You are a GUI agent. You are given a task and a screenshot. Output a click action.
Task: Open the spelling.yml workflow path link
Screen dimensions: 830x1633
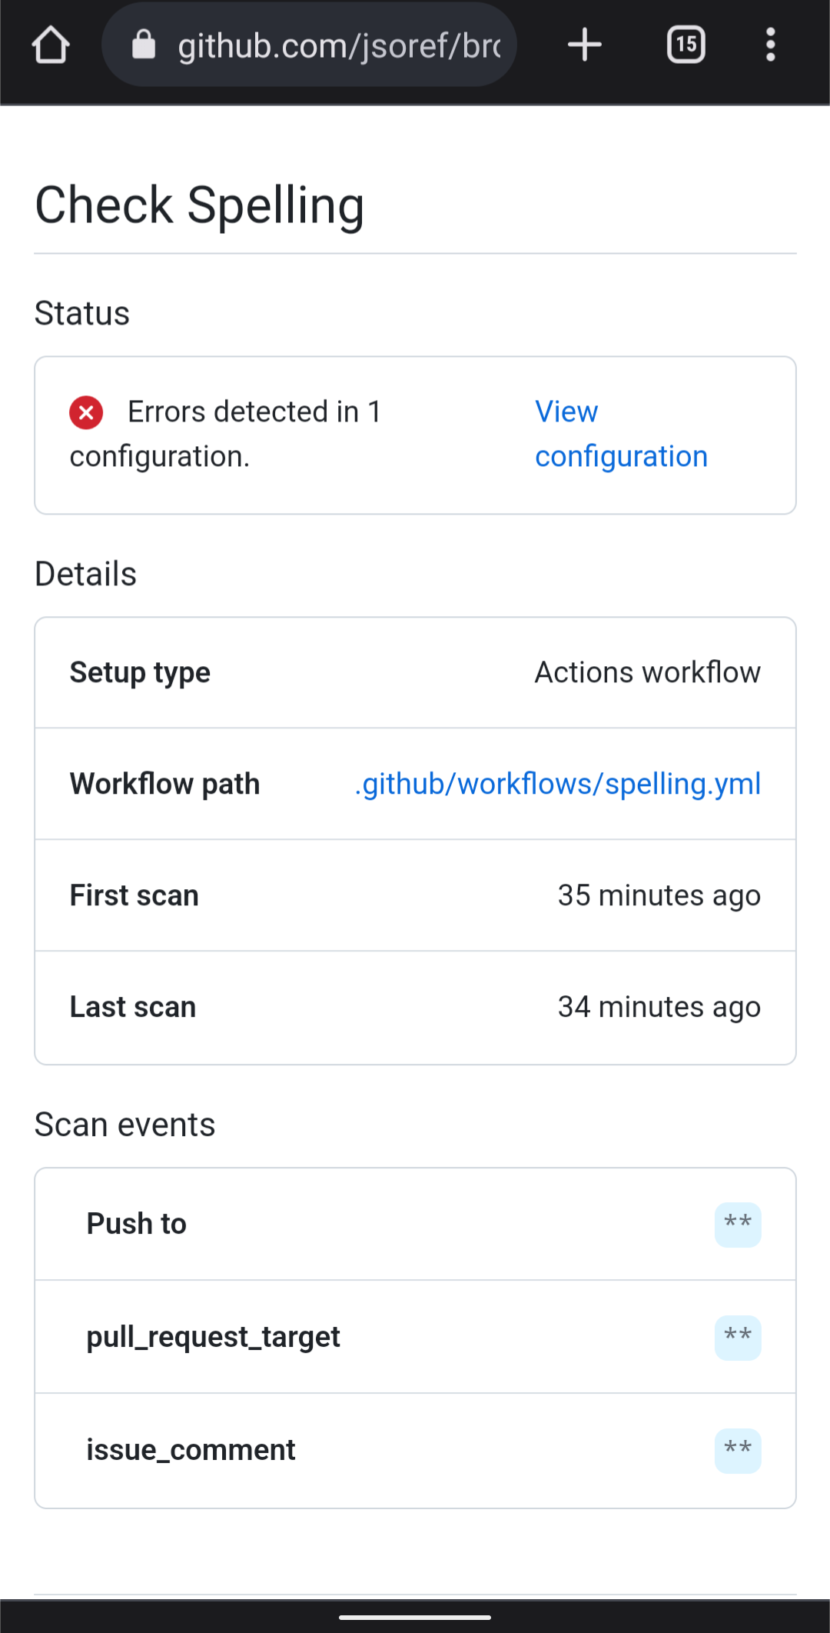click(558, 783)
